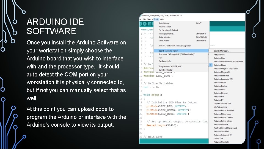Image resolution: width=264 pixels, height=149 pixels.
Task: Click 'pinMode(LED2_GREEN, OUTPUT);' line
Action: [x=169, y=110]
